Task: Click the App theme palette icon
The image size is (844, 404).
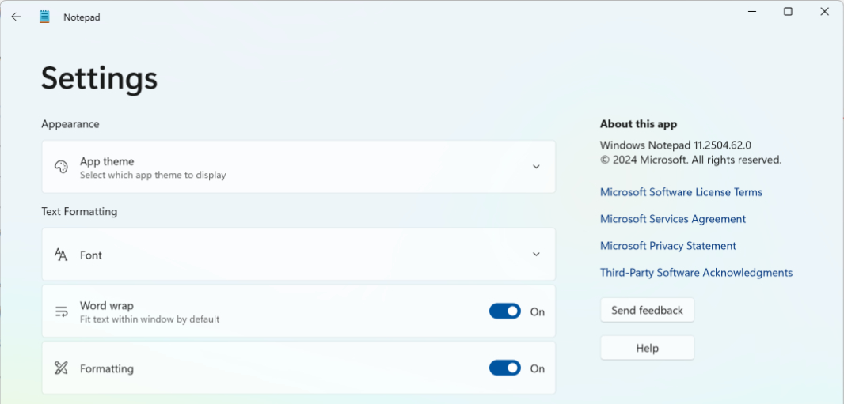Action: [61, 167]
